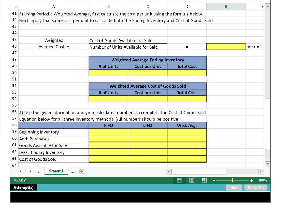The image size is (287, 212).
Task: Add a new worksheet with the plus icon
Action: [81, 171]
